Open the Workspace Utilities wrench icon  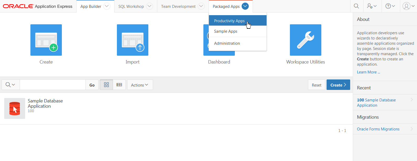[306, 40]
